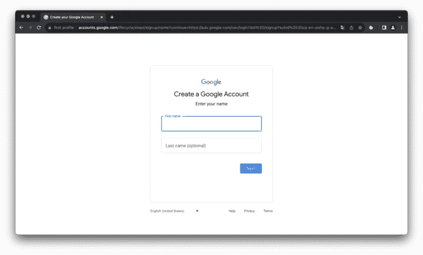
Task: Click the 'Create a Google Account' heading
Action: [211, 94]
